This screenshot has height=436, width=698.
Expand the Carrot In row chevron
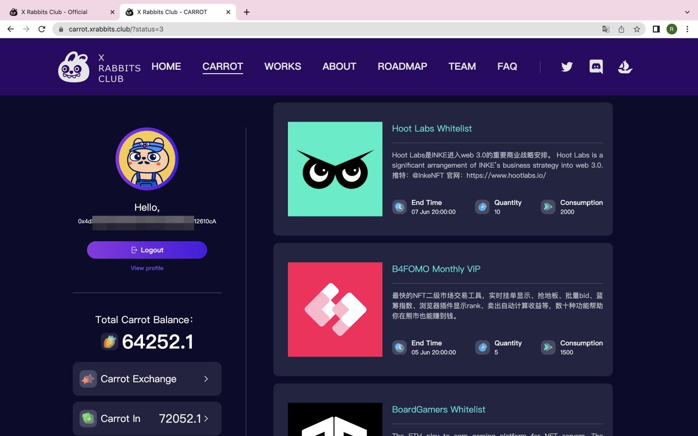click(206, 419)
